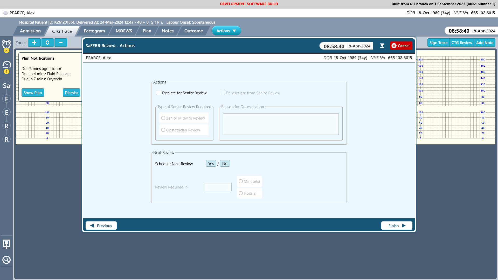Expand the Actions dropdown menu
Viewport: 498px width, 280px height.
coord(226,31)
